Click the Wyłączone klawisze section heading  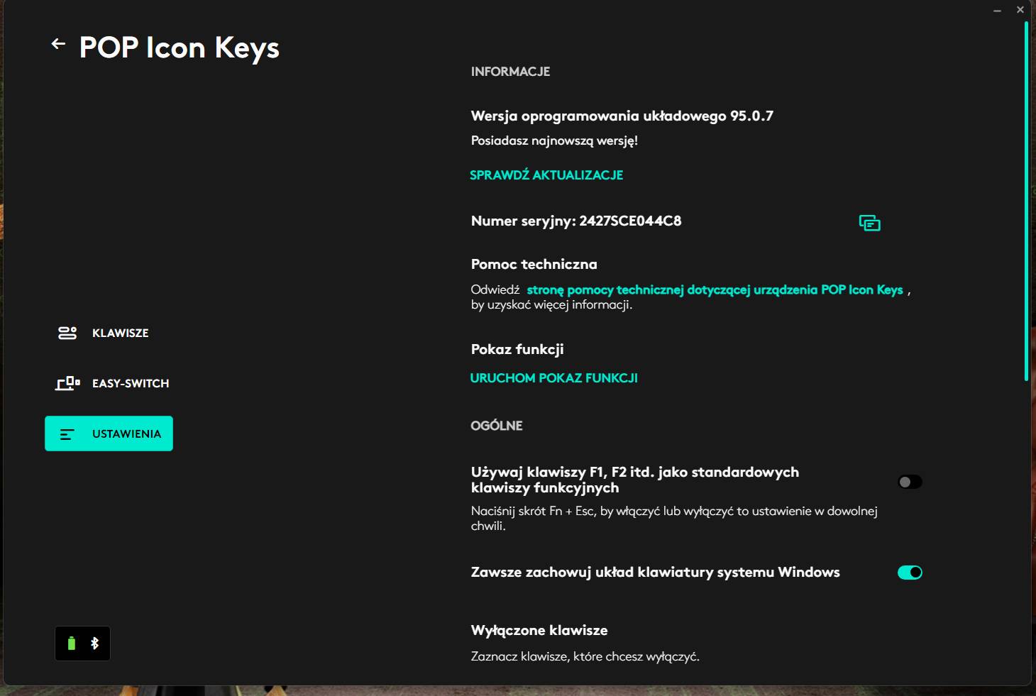539,630
